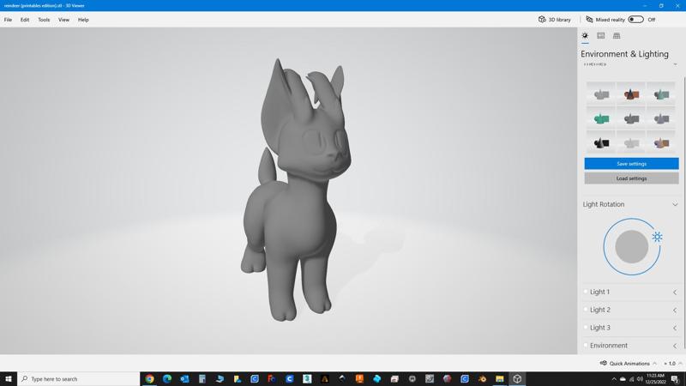
Task: Open the View menu
Action: (x=63, y=20)
